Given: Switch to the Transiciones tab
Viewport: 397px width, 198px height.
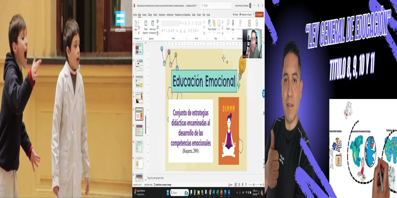Looking at the screenshot, I should pyautogui.click(x=161, y=15).
